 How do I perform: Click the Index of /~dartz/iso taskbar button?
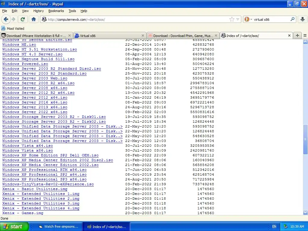pos(106,226)
